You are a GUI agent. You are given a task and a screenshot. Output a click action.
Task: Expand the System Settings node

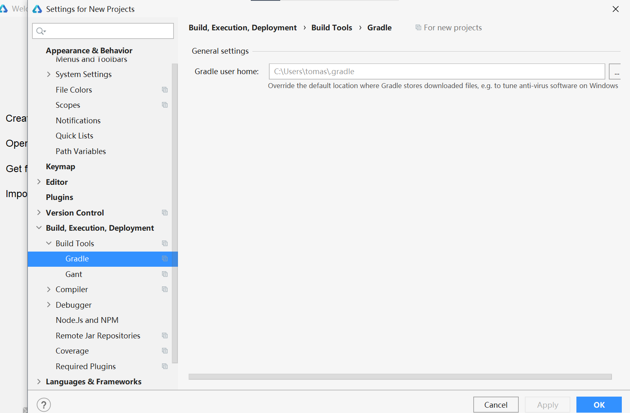click(49, 74)
